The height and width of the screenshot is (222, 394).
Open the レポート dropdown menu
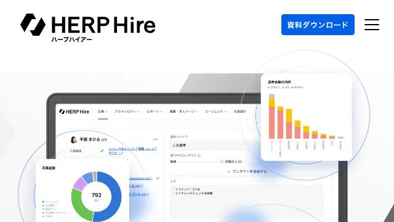(x=155, y=112)
